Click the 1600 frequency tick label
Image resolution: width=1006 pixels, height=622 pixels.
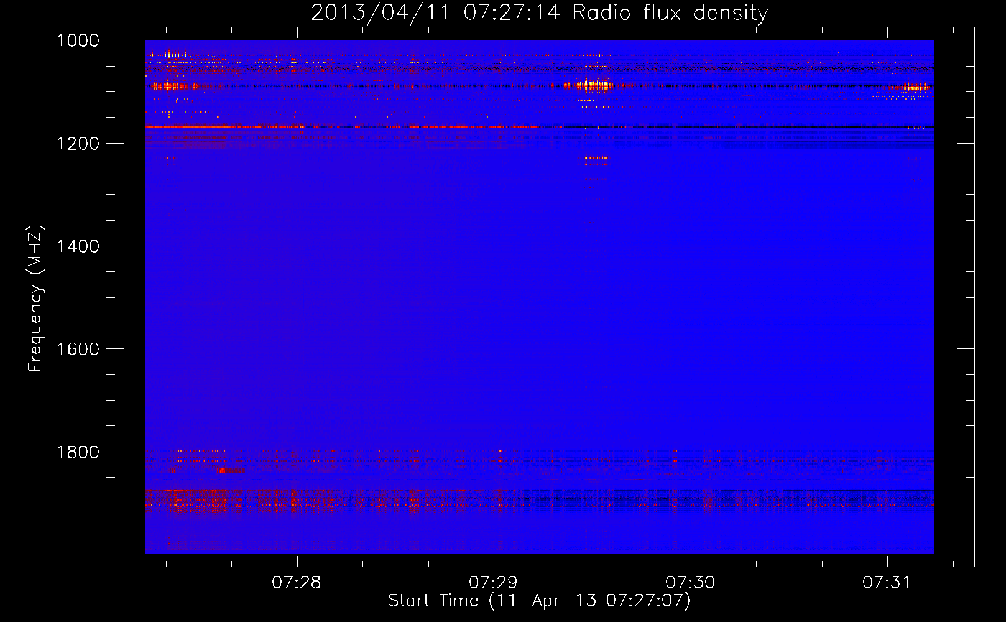(78, 349)
